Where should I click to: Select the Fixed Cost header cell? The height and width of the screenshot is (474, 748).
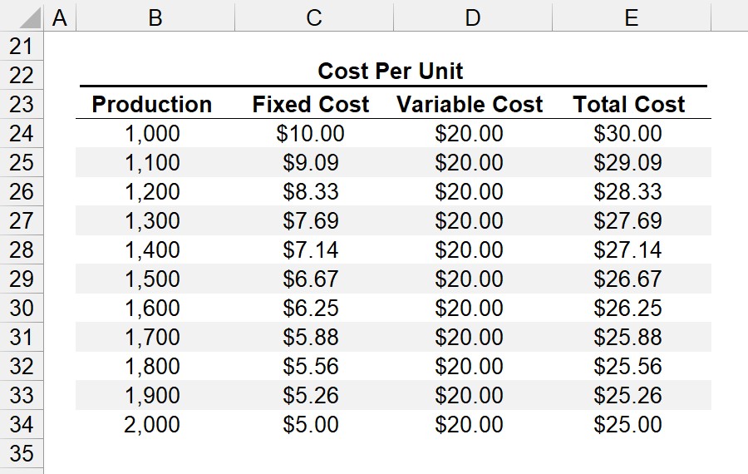311,104
